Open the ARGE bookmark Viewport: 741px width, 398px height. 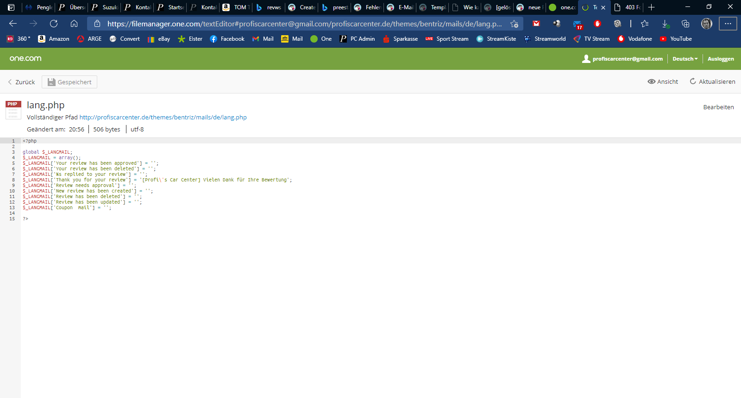click(89, 39)
